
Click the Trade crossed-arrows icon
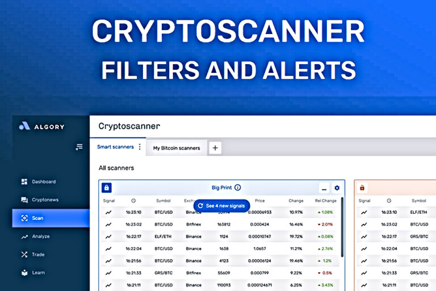pyautogui.click(x=24, y=255)
